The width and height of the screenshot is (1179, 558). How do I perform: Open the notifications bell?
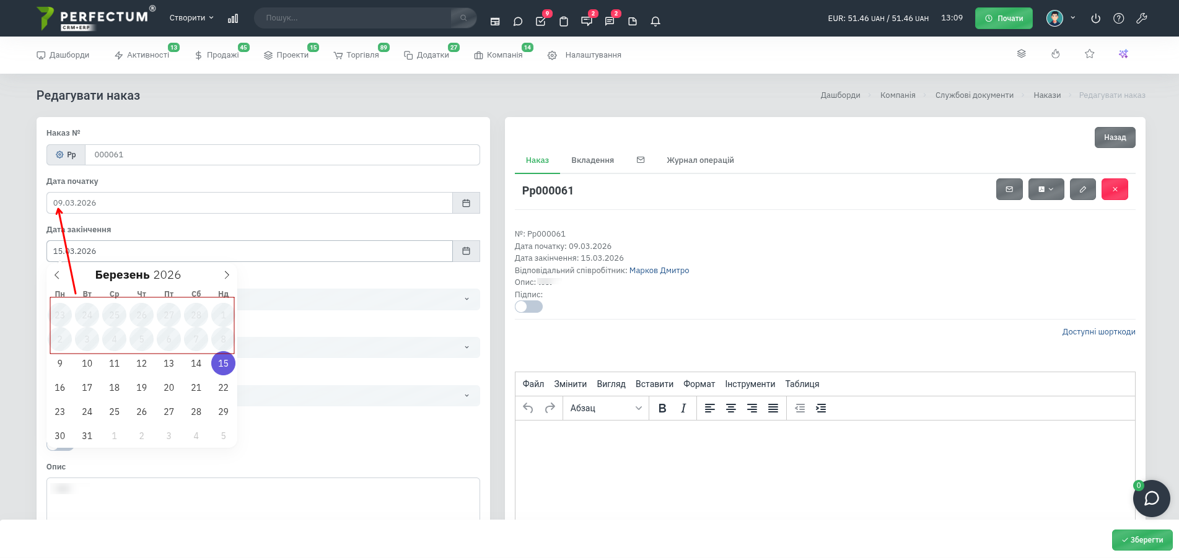click(x=655, y=21)
